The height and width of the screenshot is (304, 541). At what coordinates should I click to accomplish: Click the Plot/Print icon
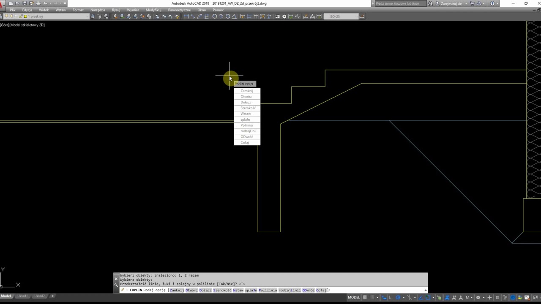[x=38, y=3]
